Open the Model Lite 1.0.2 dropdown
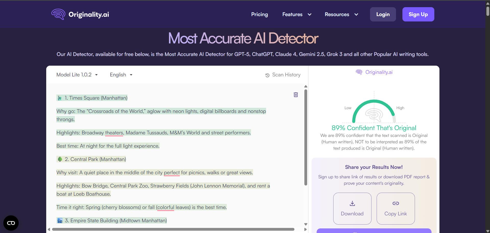The height and width of the screenshot is (233, 490). click(77, 75)
